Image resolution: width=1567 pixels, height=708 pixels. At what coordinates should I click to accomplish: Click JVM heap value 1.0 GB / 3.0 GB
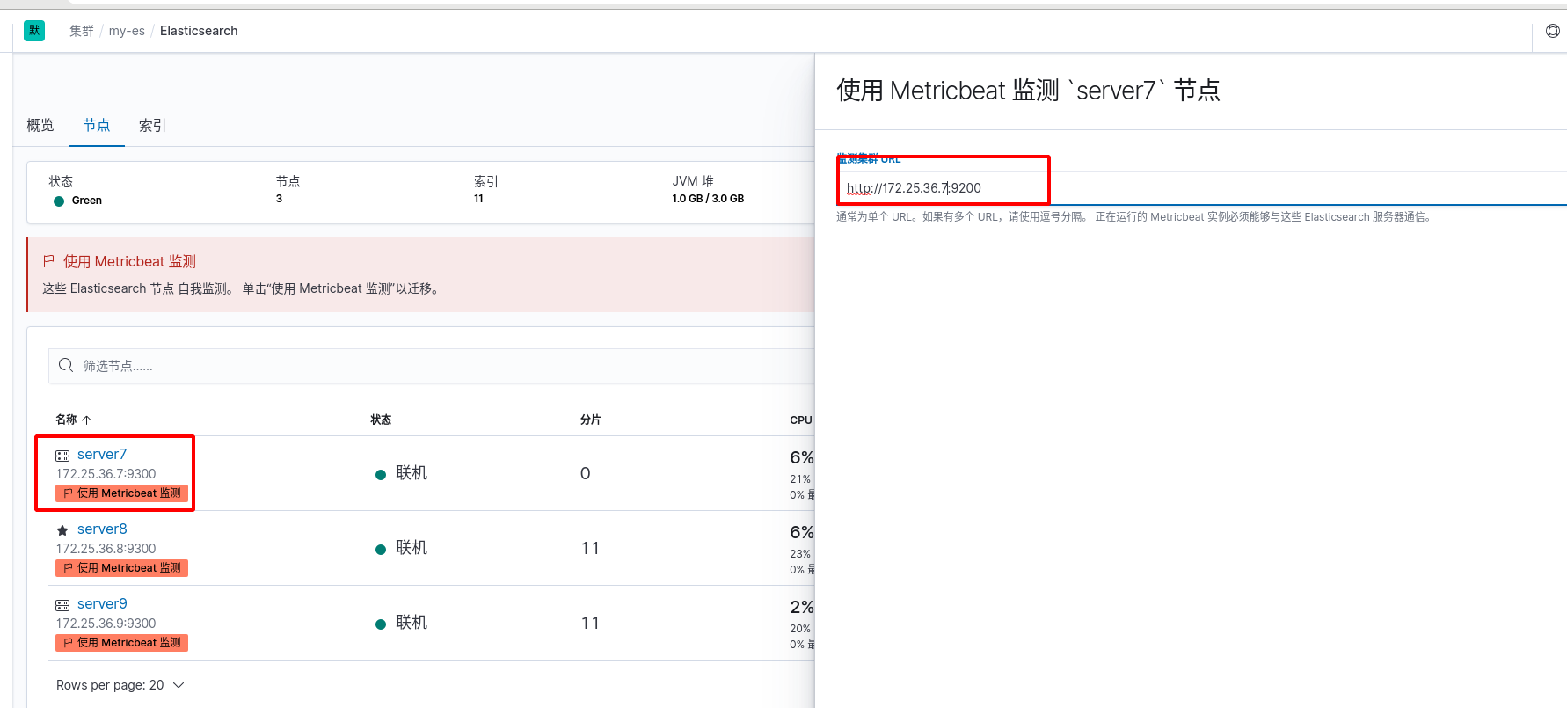(708, 199)
